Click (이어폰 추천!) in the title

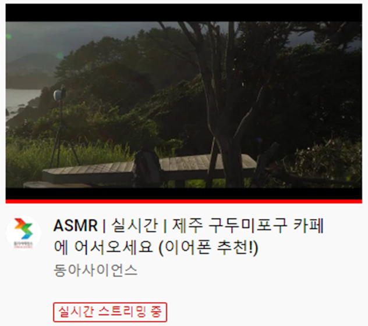(x=208, y=248)
